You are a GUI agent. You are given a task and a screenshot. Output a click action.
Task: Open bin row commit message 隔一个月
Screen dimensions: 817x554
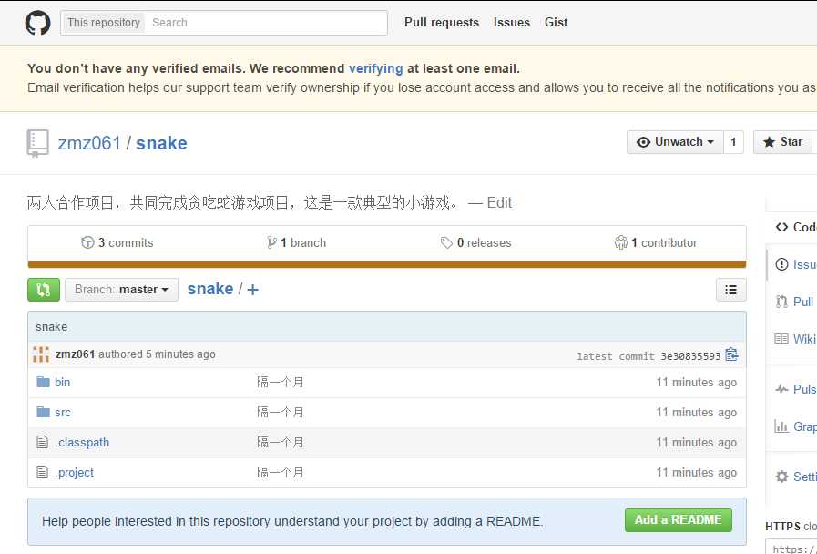tap(281, 382)
